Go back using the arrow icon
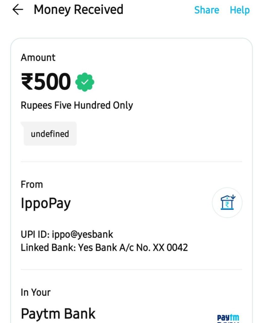Viewport: 263px width, 323px height. 18,10
